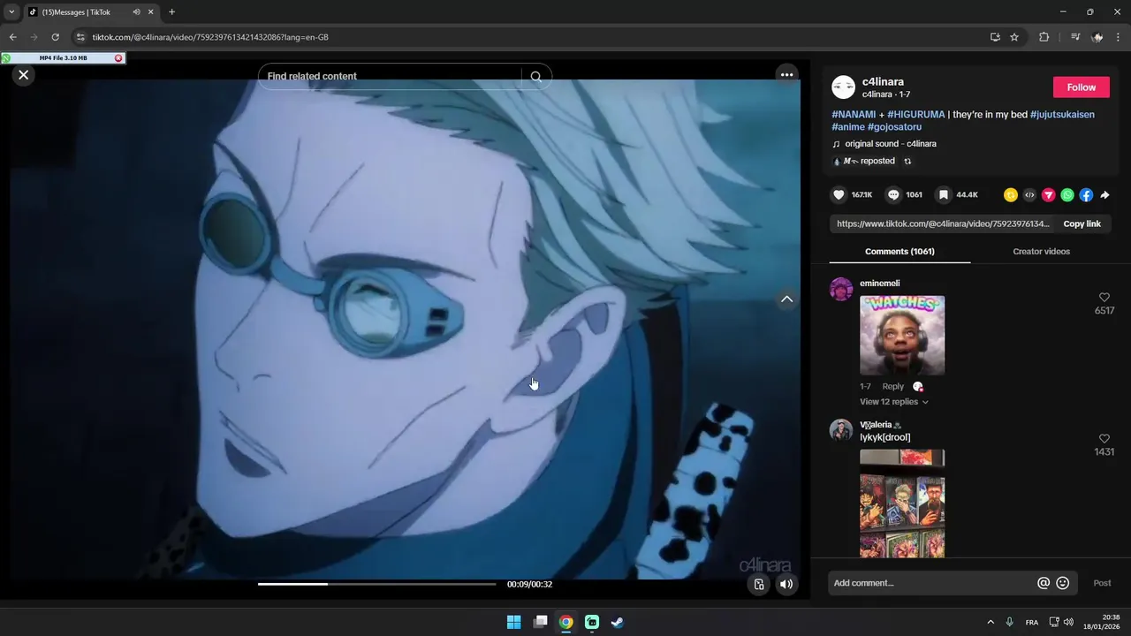This screenshot has width=1131, height=636.
Task: Get embed code icon
Action: click(x=1029, y=195)
